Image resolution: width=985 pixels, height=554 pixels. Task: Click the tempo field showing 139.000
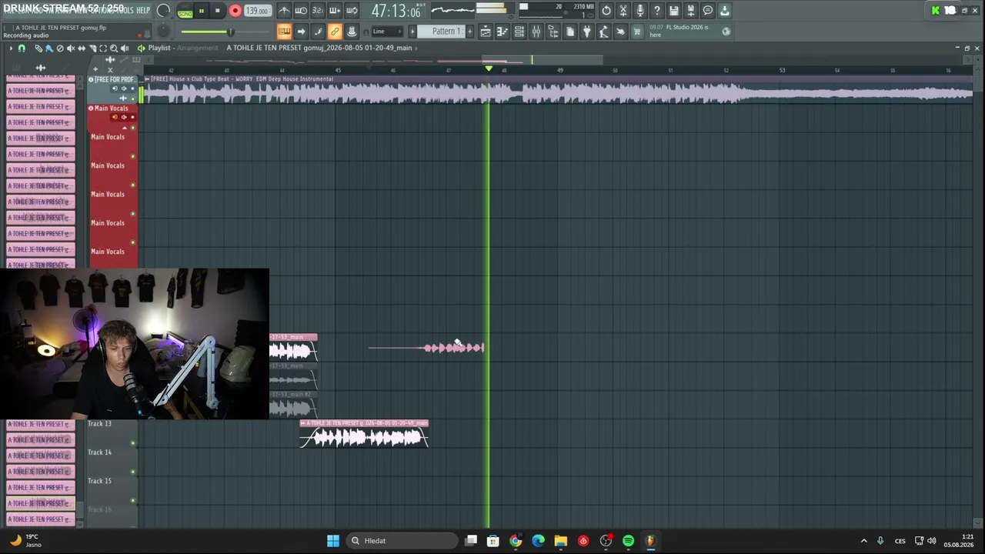click(x=257, y=11)
